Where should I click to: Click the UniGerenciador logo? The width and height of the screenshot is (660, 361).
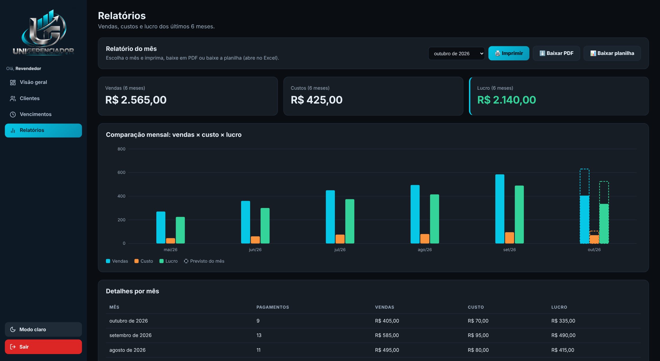43,32
